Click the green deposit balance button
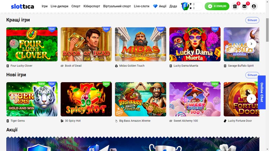Viewport: 269px width, 151px height. coord(217,6)
